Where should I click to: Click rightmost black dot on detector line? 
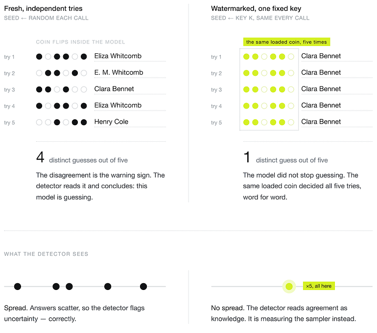143,287
